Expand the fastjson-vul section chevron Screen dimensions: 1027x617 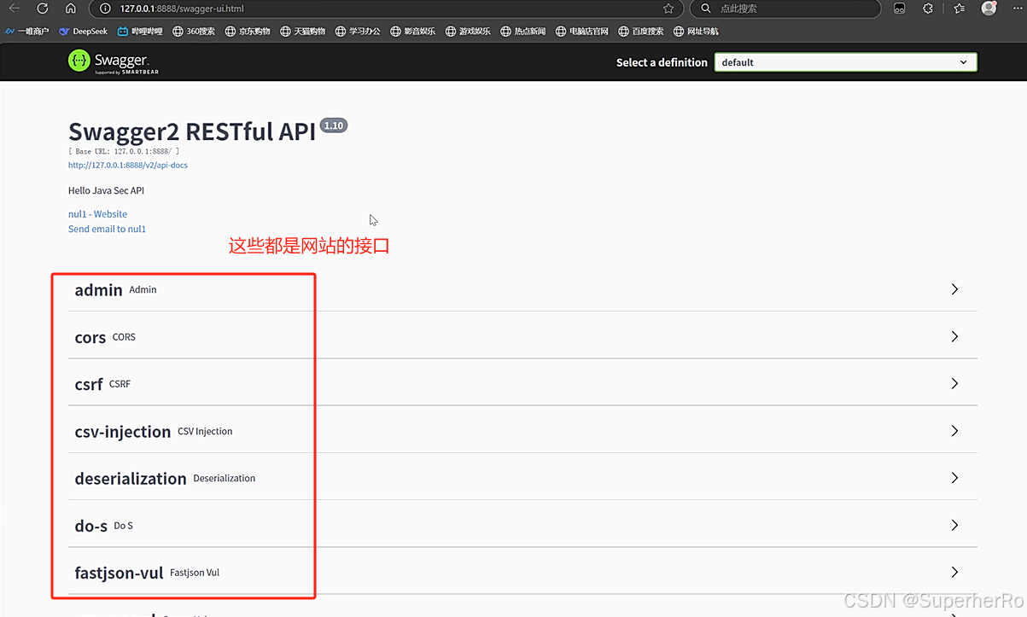click(954, 572)
